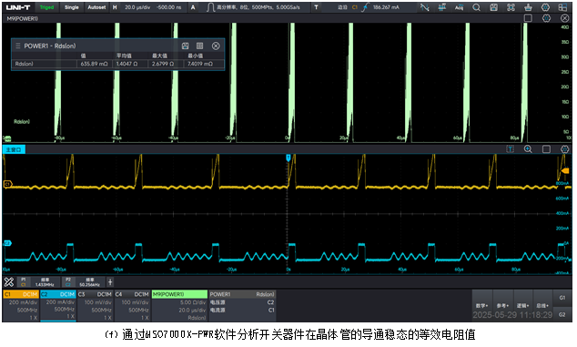Close the M9(POWER1) window
Screen dimensions: 577x347
[x=565, y=18]
